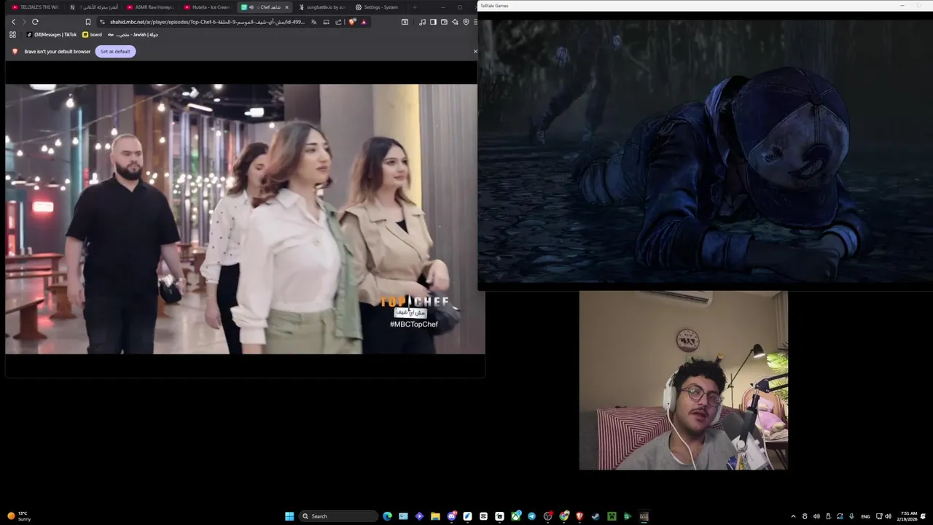This screenshot has height=525, width=933.
Task: Click the taskbar Search box
Action: click(x=337, y=516)
